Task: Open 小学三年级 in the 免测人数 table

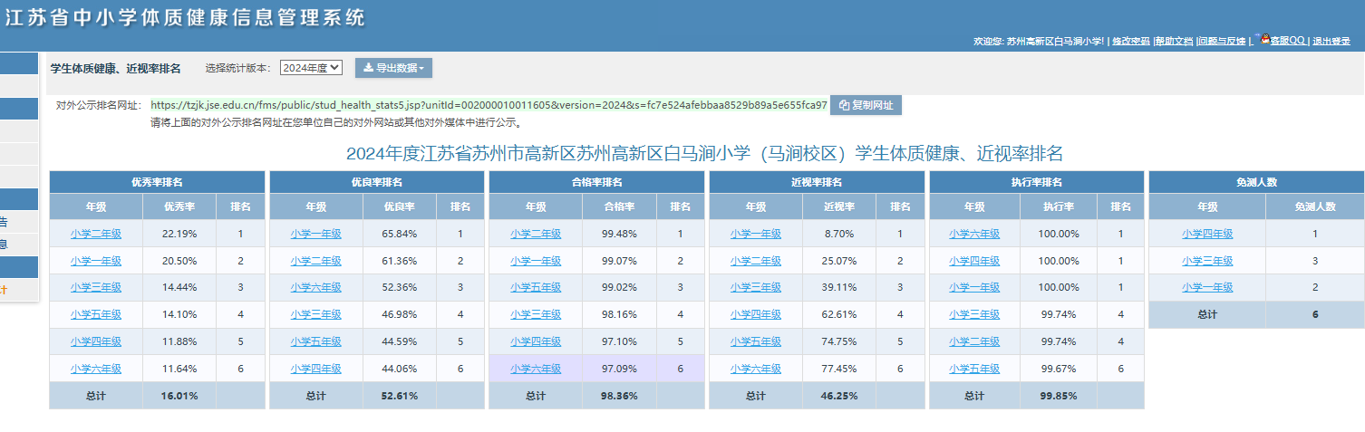Action: [x=1207, y=261]
